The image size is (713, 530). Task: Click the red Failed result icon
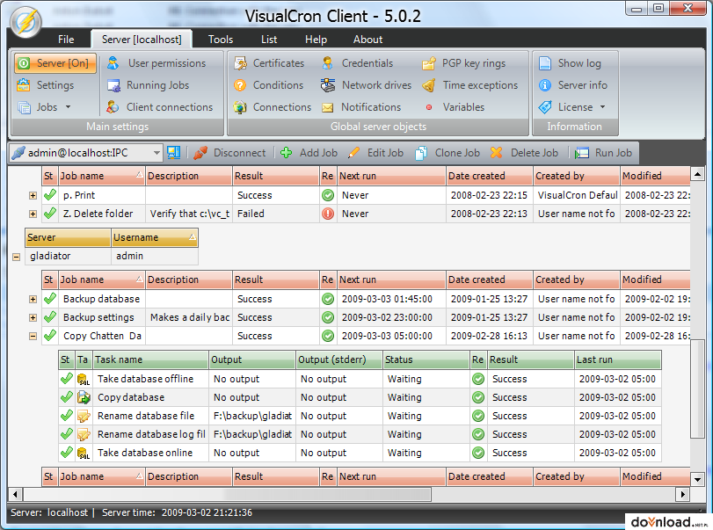pyautogui.click(x=327, y=214)
